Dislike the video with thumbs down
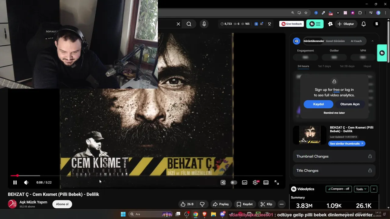The width and height of the screenshot is (390, 219). (x=202, y=204)
